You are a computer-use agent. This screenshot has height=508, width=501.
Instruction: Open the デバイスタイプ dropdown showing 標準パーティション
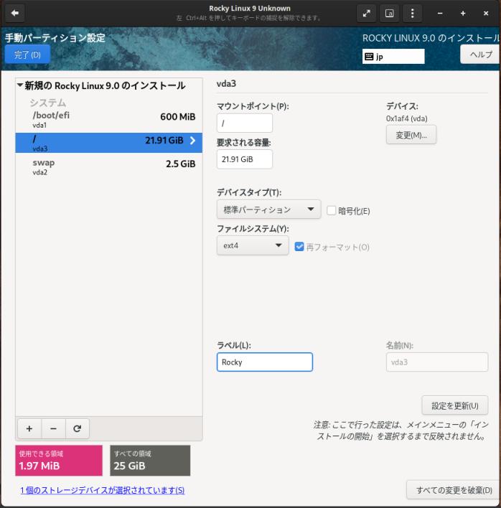(268, 210)
